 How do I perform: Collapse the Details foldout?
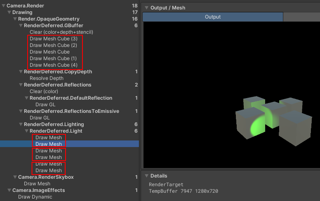click(x=146, y=176)
